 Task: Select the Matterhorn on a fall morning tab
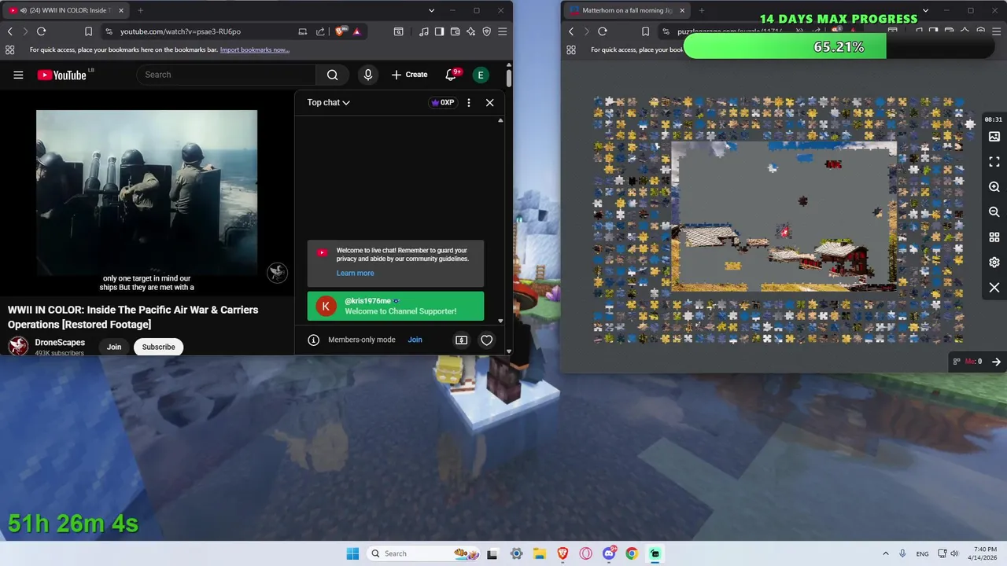(x=627, y=10)
